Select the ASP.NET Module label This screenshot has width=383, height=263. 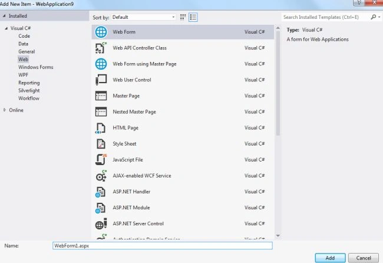pyautogui.click(x=131, y=208)
